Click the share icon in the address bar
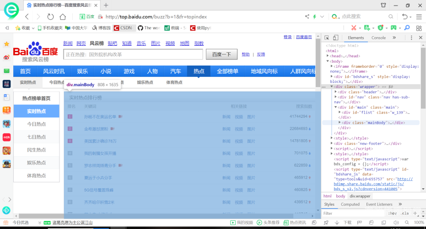Viewport: 426px width, 229px height. click(307, 16)
